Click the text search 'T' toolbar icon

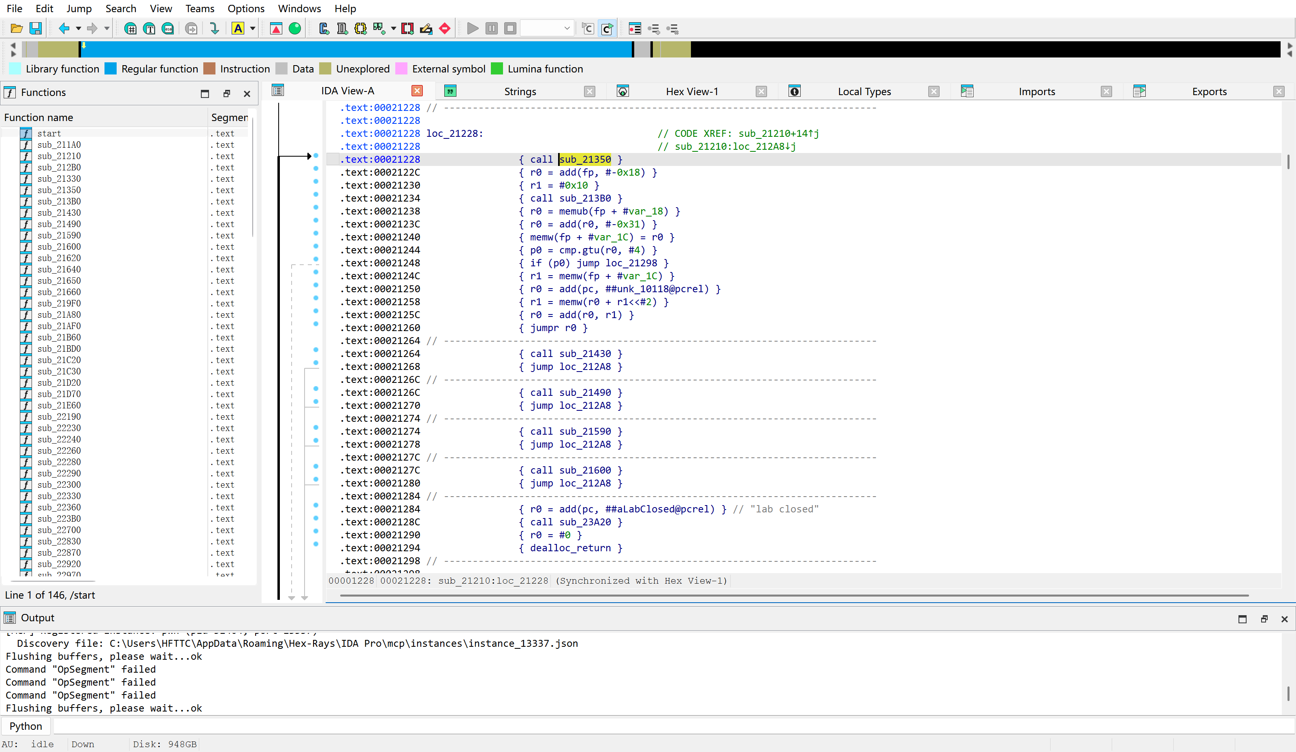tap(149, 29)
